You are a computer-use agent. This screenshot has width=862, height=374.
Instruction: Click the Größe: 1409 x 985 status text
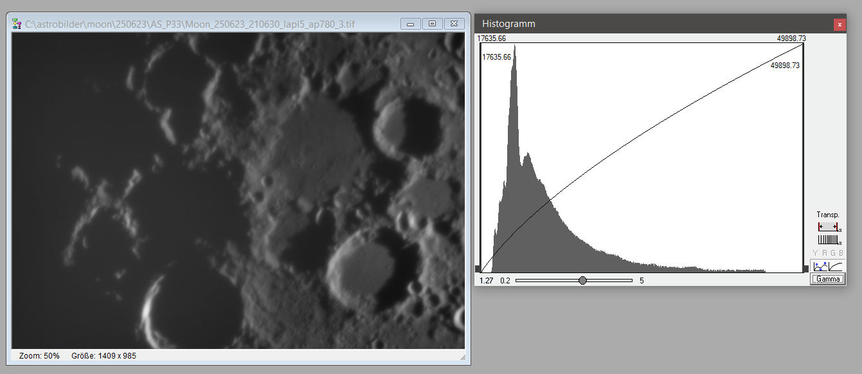(x=103, y=355)
